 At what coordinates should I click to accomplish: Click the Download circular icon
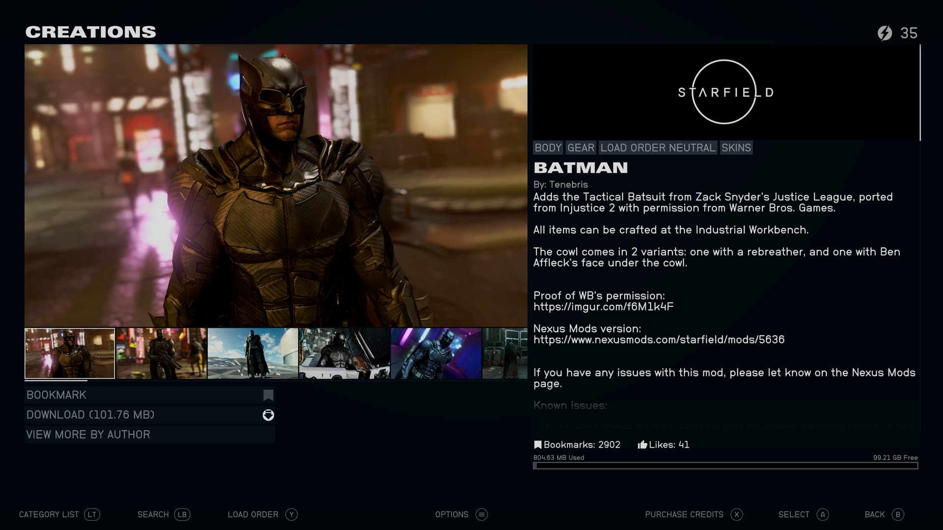[x=268, y=415]
